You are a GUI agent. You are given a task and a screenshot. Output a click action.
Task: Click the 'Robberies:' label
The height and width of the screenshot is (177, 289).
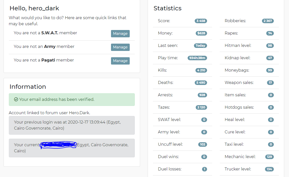(x=235, y=21)
